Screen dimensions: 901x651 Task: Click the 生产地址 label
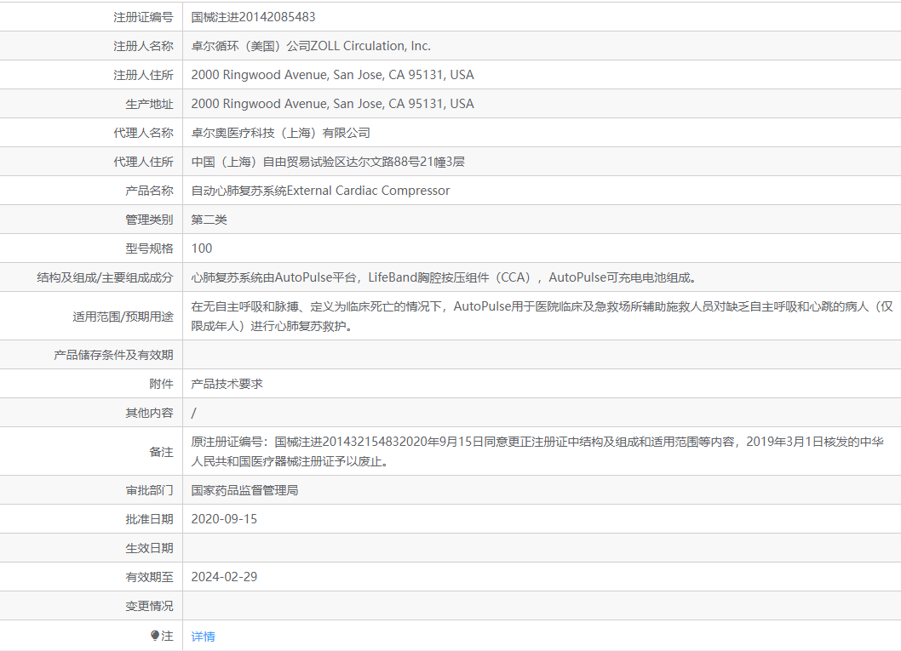pos(149,104)
